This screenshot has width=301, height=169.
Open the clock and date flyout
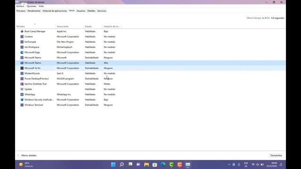coord(272,165)
